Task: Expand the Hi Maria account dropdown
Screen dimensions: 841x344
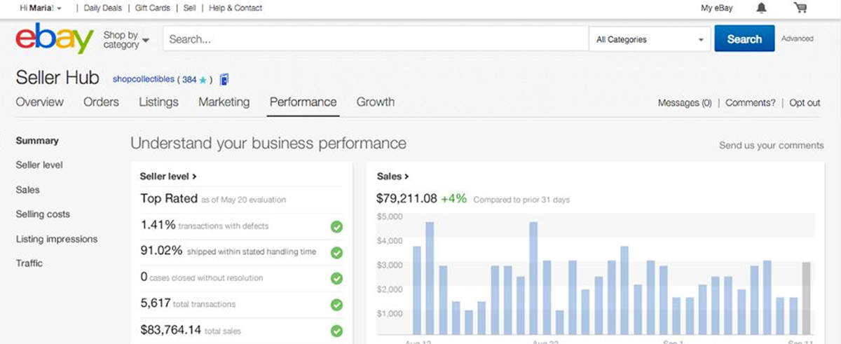Action: (41, 8)
